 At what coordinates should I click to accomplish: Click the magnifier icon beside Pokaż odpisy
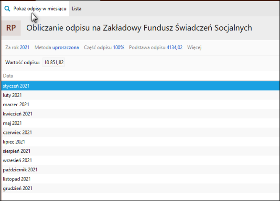pos(7,9)
